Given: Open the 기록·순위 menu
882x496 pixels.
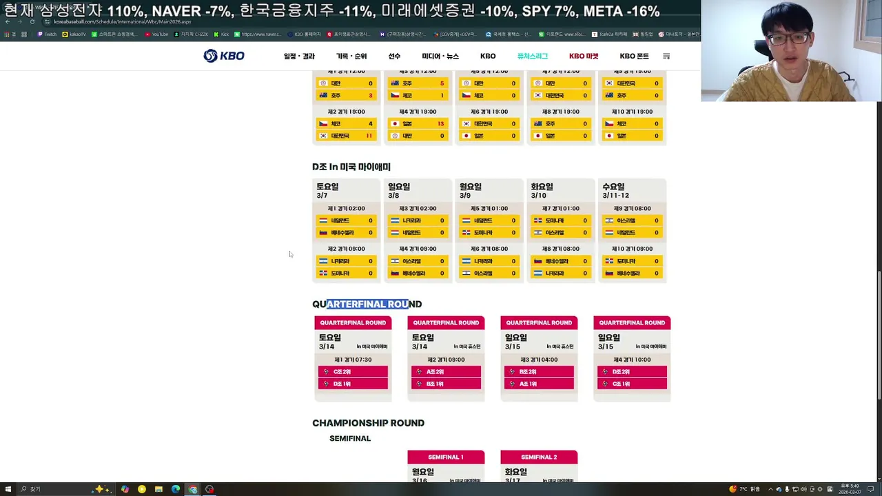Looking at the screenshot, I should pos(351,56).
